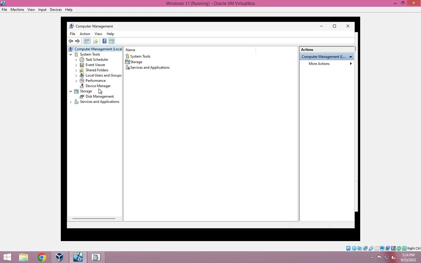Screen dimensions: 421x263
Task: Click the Forward arrow toolbar icon
Action: click(x=77, y=41)
